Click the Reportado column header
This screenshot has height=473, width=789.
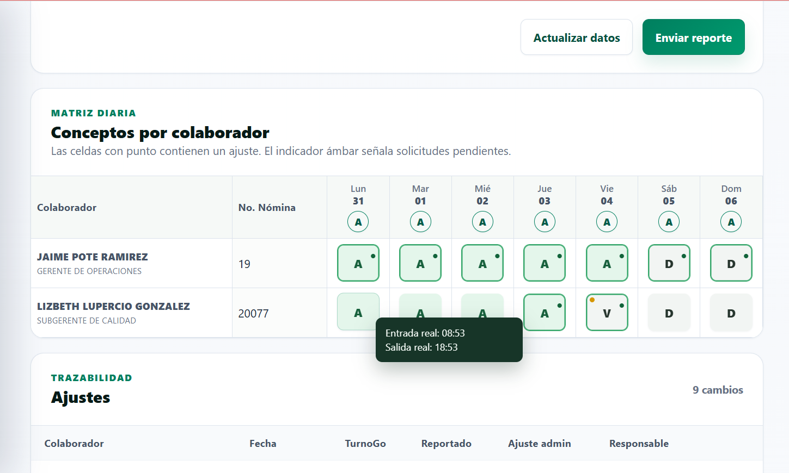click(x=447, y=443)
